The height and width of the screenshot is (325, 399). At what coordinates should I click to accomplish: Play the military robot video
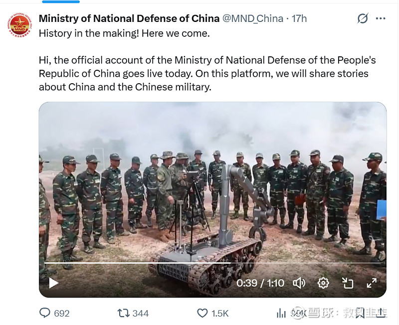53,283
